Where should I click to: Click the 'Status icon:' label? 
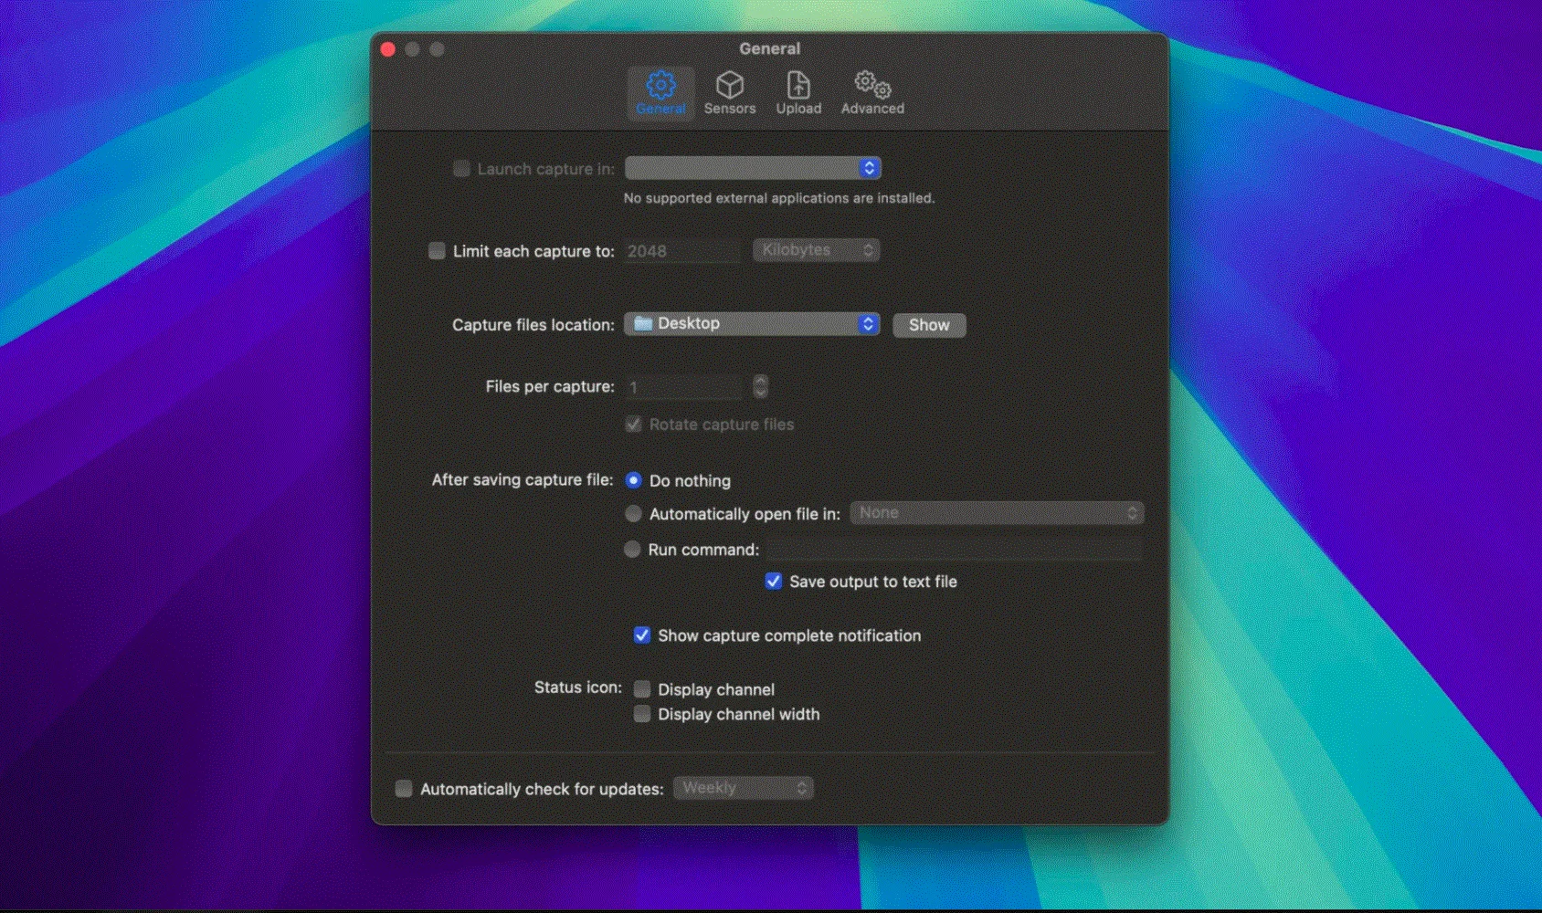(x=577, y=687)
